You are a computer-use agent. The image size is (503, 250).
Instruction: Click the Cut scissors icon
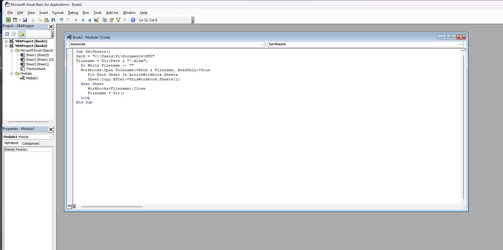33,20
